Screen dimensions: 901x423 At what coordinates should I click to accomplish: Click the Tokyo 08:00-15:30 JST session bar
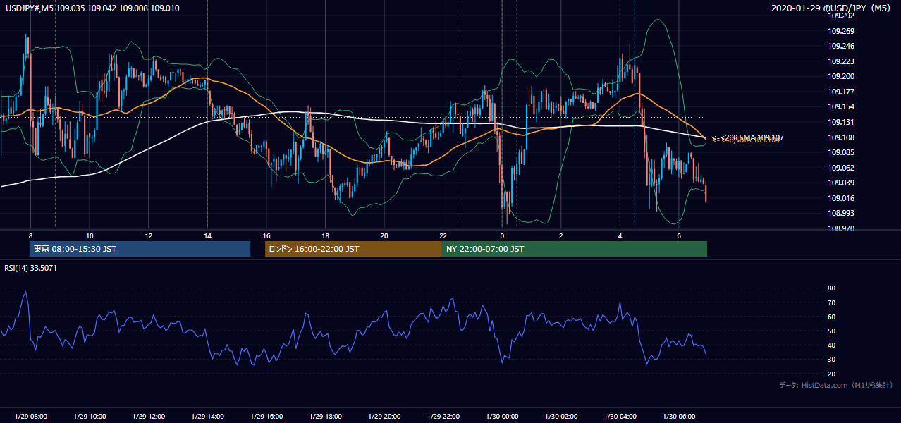coord(140,249)
